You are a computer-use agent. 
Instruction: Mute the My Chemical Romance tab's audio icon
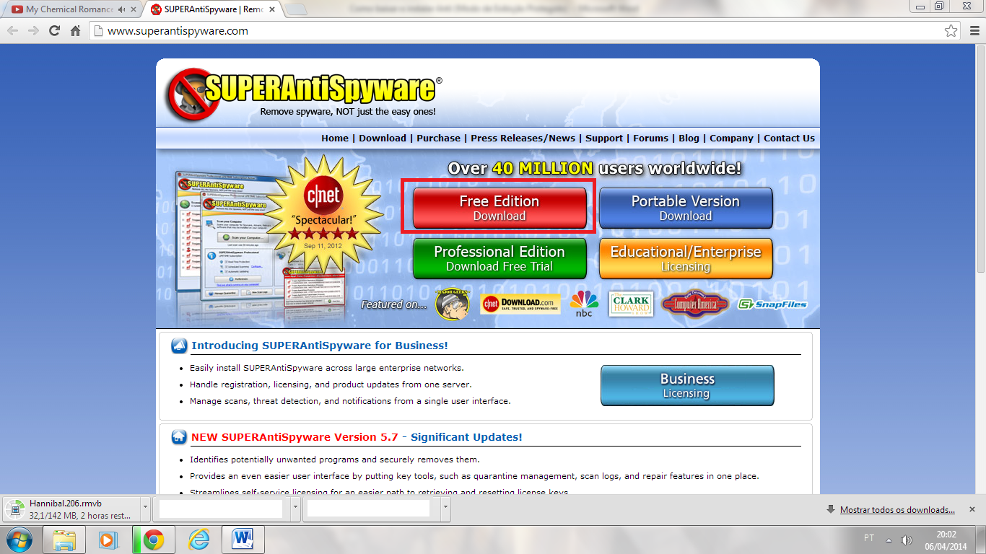pos(121,9)
